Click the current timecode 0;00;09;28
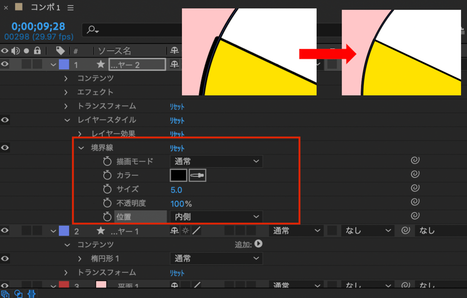 (x=38, y=26)
